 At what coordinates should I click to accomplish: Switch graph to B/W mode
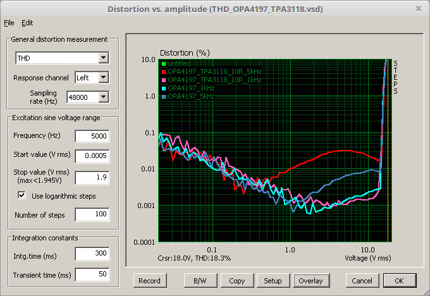[x=197, y=281]
